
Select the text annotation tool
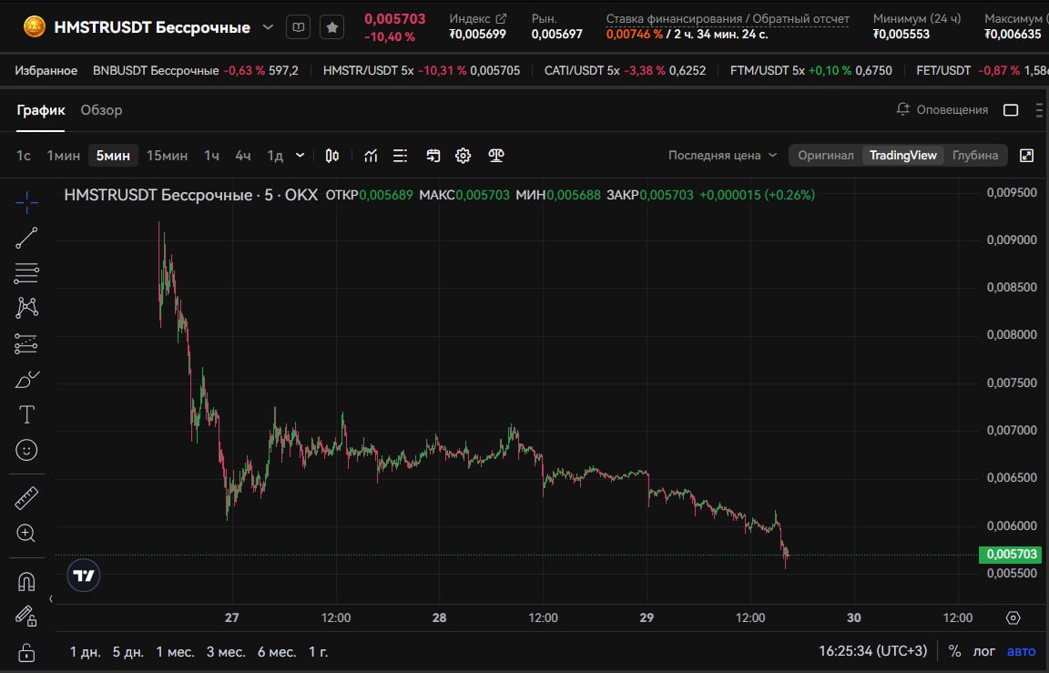click(26, 414)
